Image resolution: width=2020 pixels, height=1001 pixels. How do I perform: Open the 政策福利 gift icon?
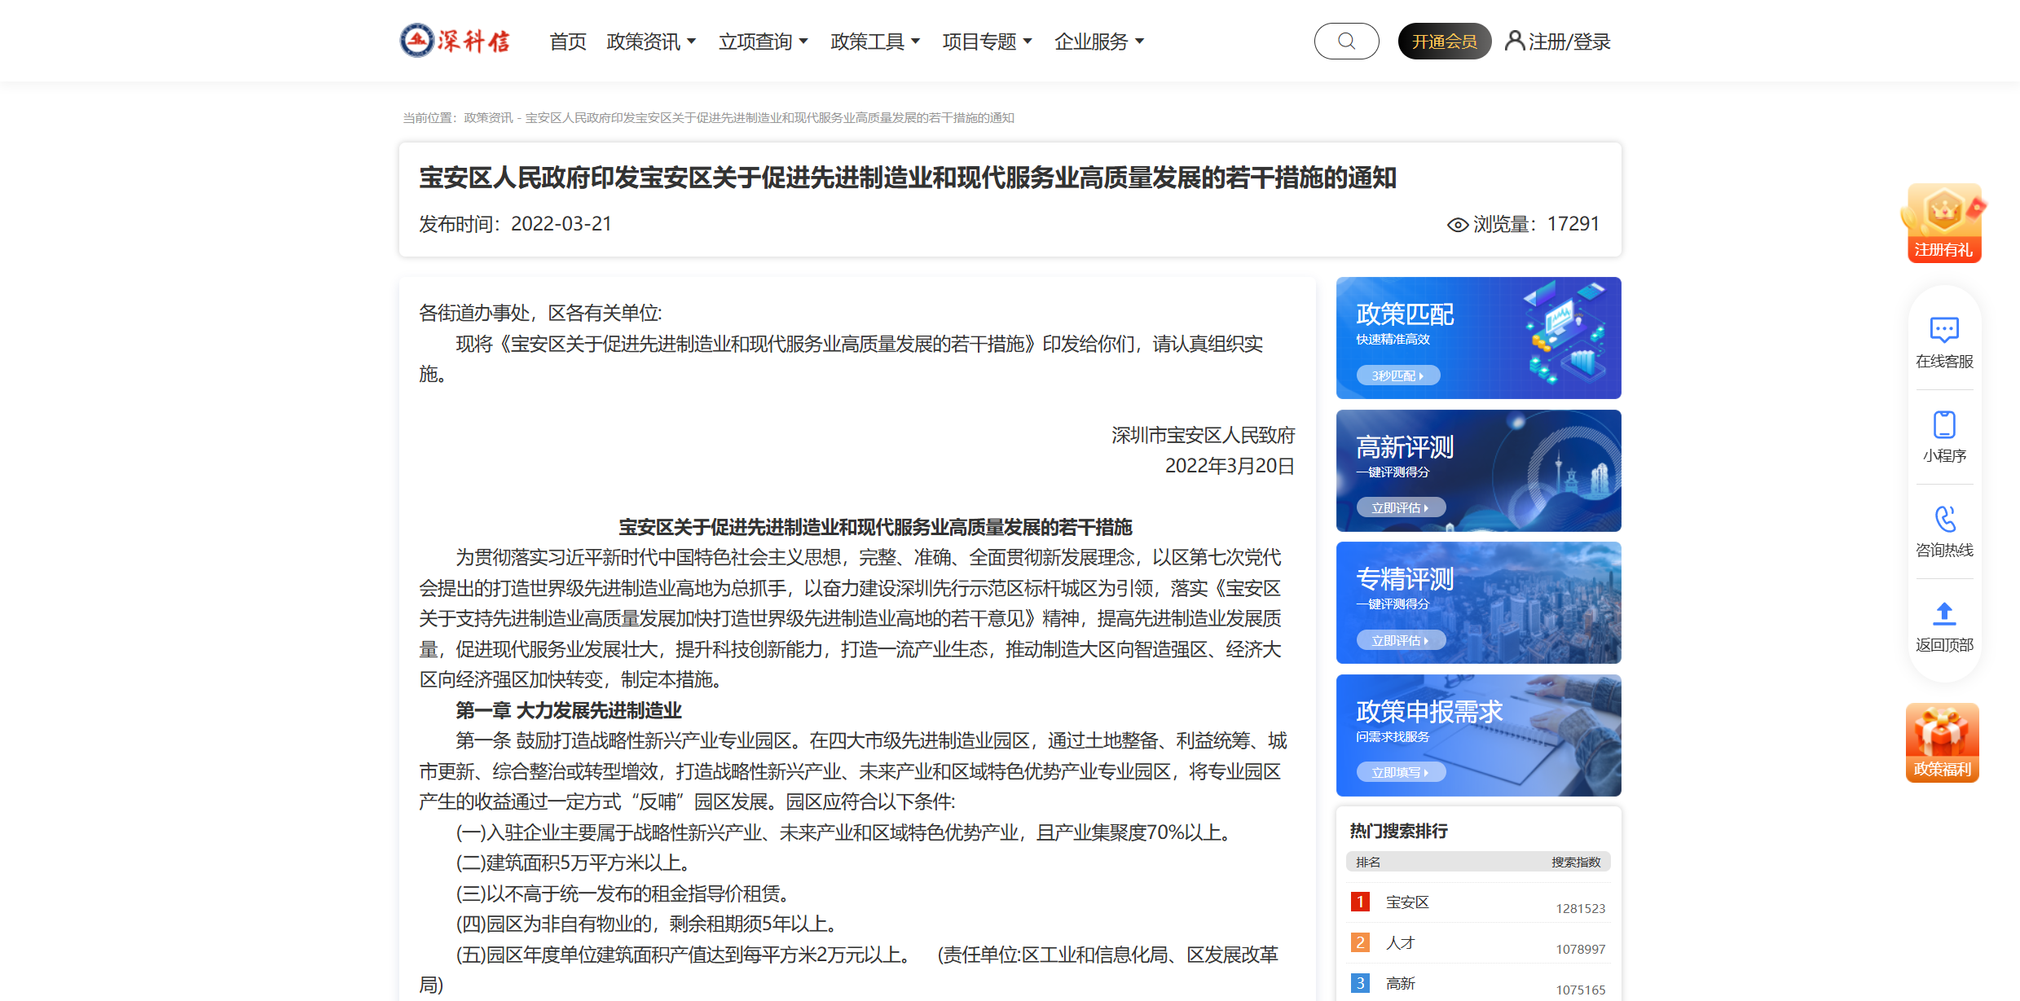1943,741
